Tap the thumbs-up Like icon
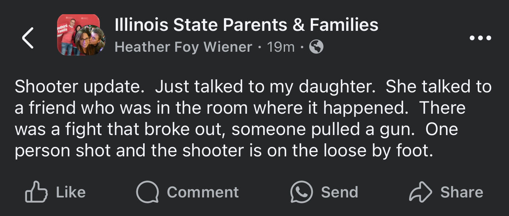Screen dimensions: 509x216 (36, 192)
